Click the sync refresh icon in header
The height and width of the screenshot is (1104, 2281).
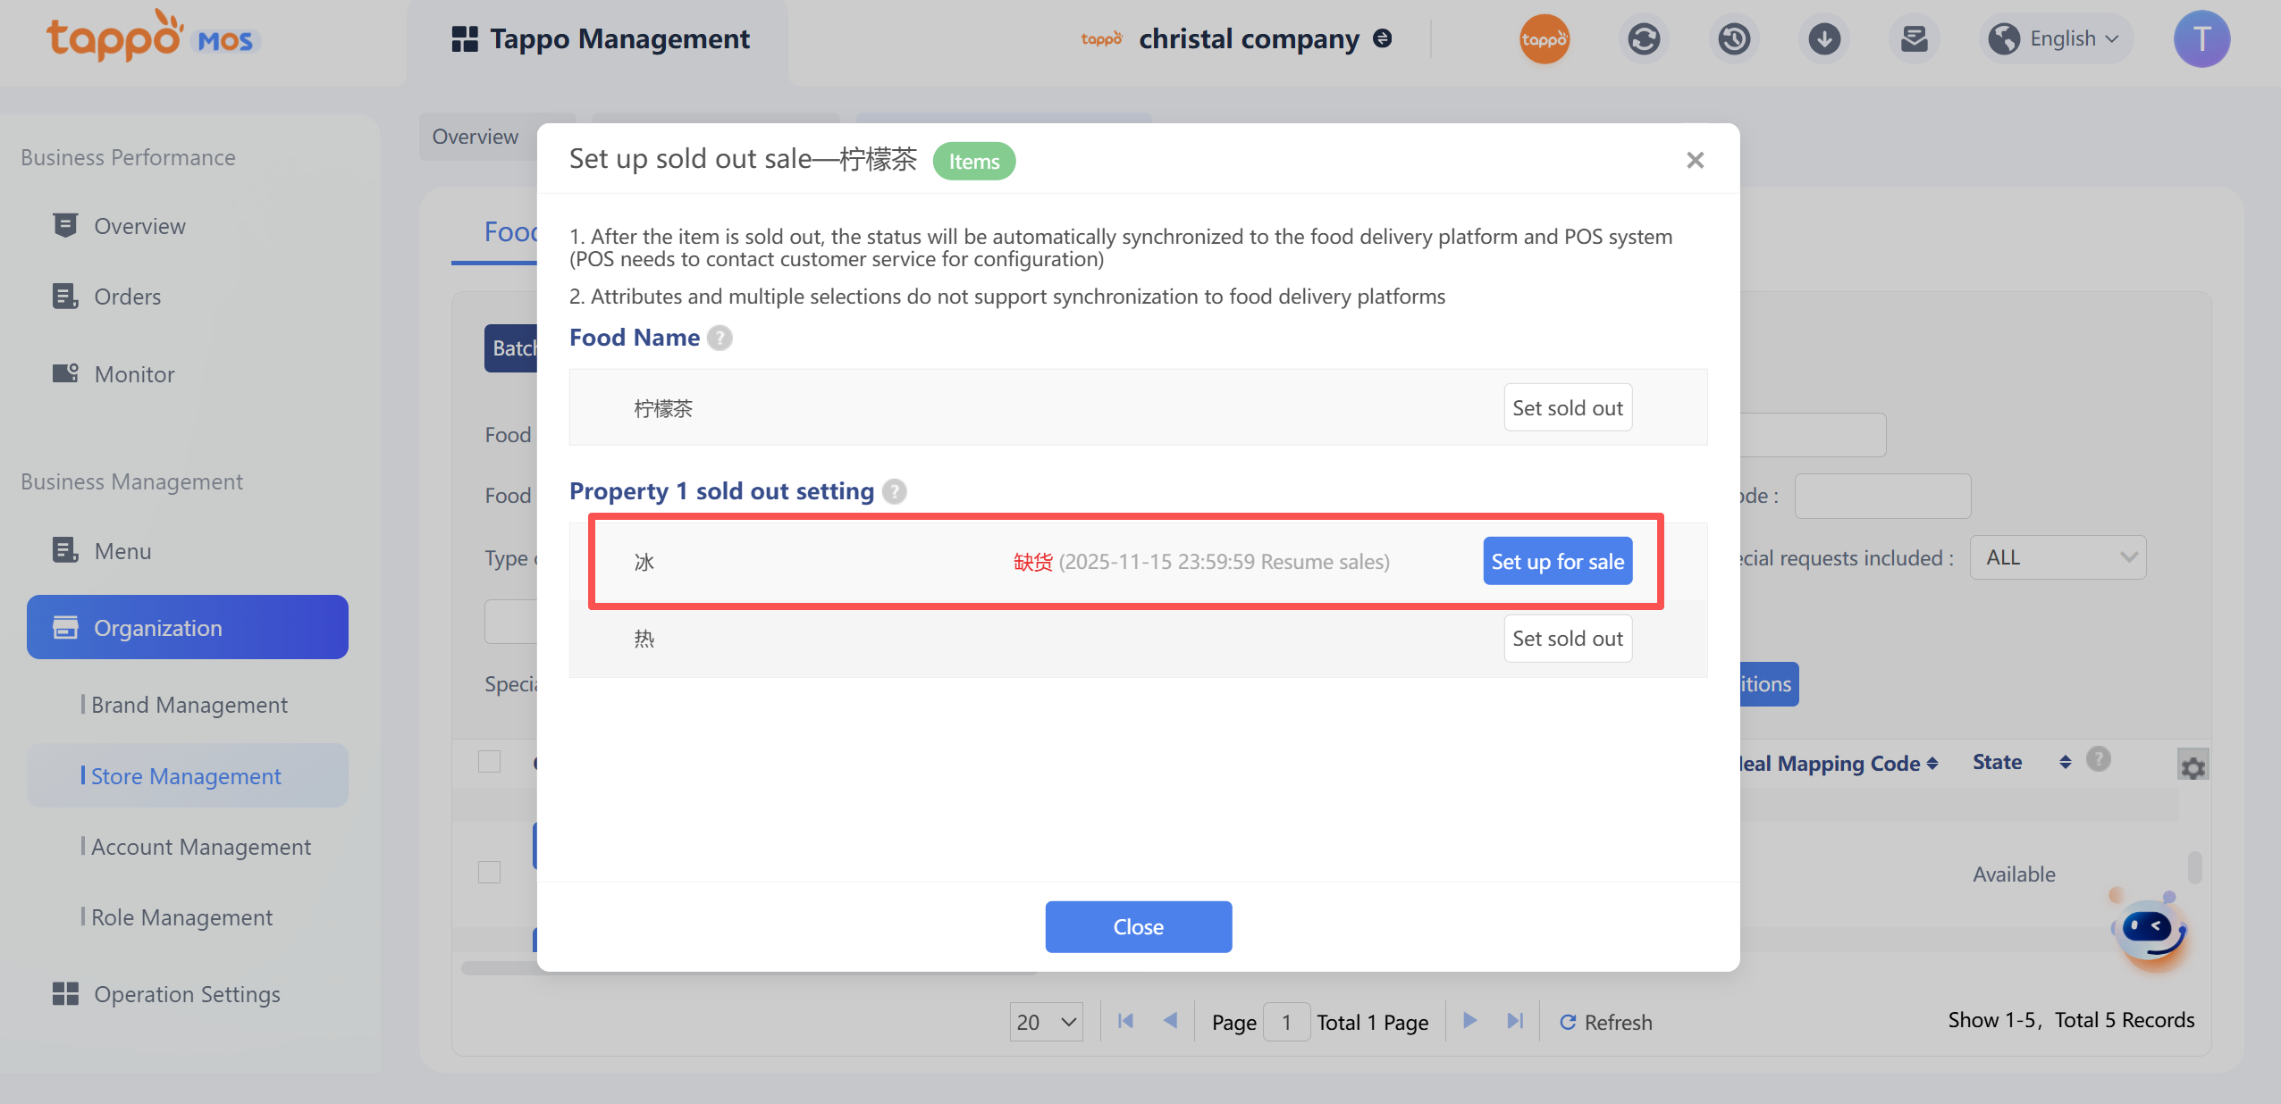tap(1644, 39)
